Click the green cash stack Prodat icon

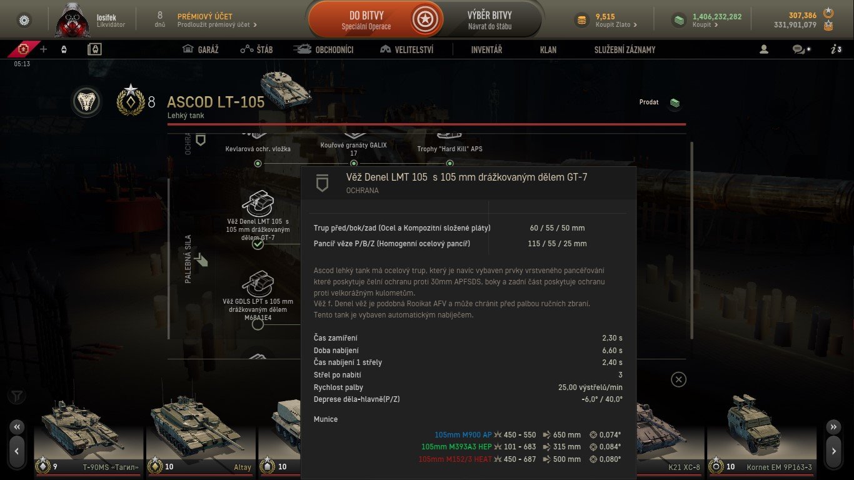[x=675, y=102]
